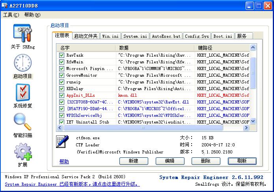Switch to the 启动文件夹 tab
Viewport: 274px width, 192px height.
tap(86, 36)
